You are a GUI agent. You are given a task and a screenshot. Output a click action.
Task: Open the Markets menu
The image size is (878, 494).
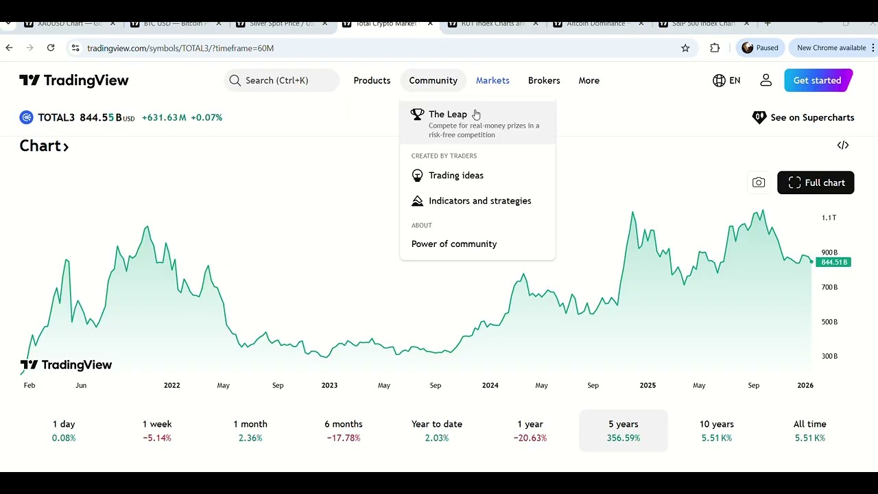493,80
